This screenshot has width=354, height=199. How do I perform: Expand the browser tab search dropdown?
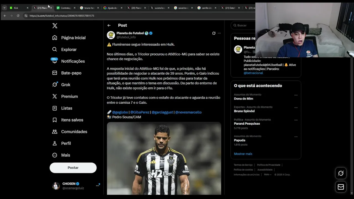(x=4, y=8)
